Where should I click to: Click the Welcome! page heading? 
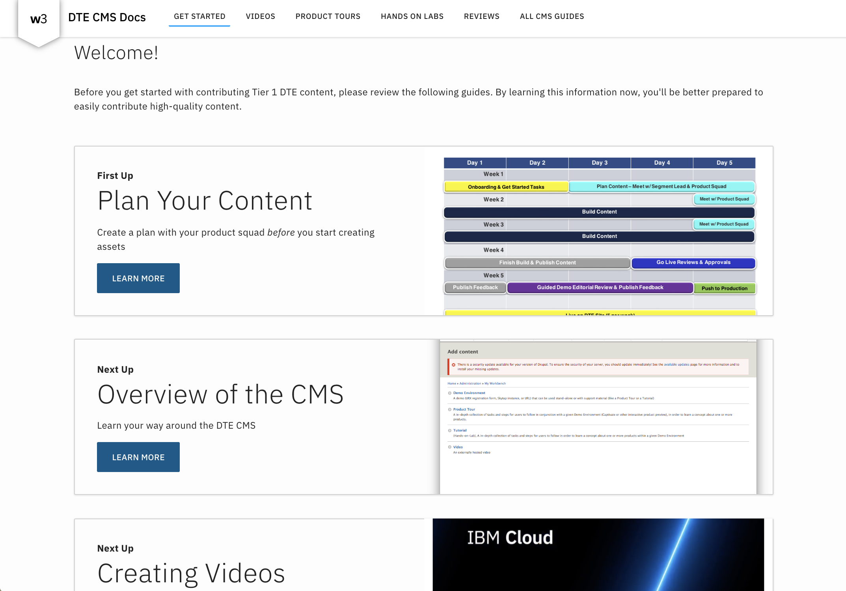coord(116,53)
